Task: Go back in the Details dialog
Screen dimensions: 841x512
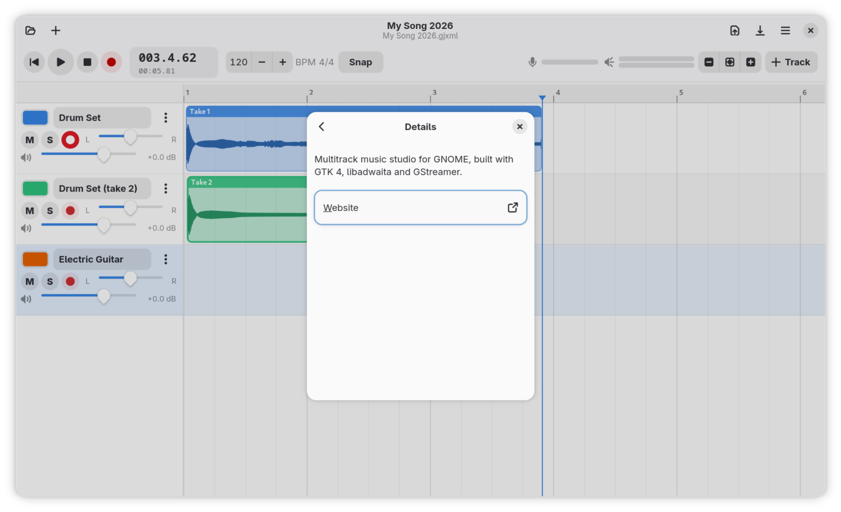Action: pos(322,126)
